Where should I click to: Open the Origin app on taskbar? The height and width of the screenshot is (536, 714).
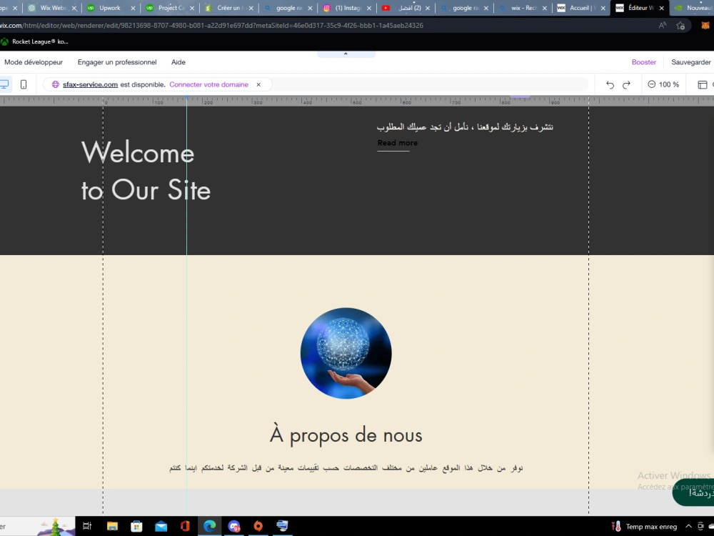click(x=258, y=526)
